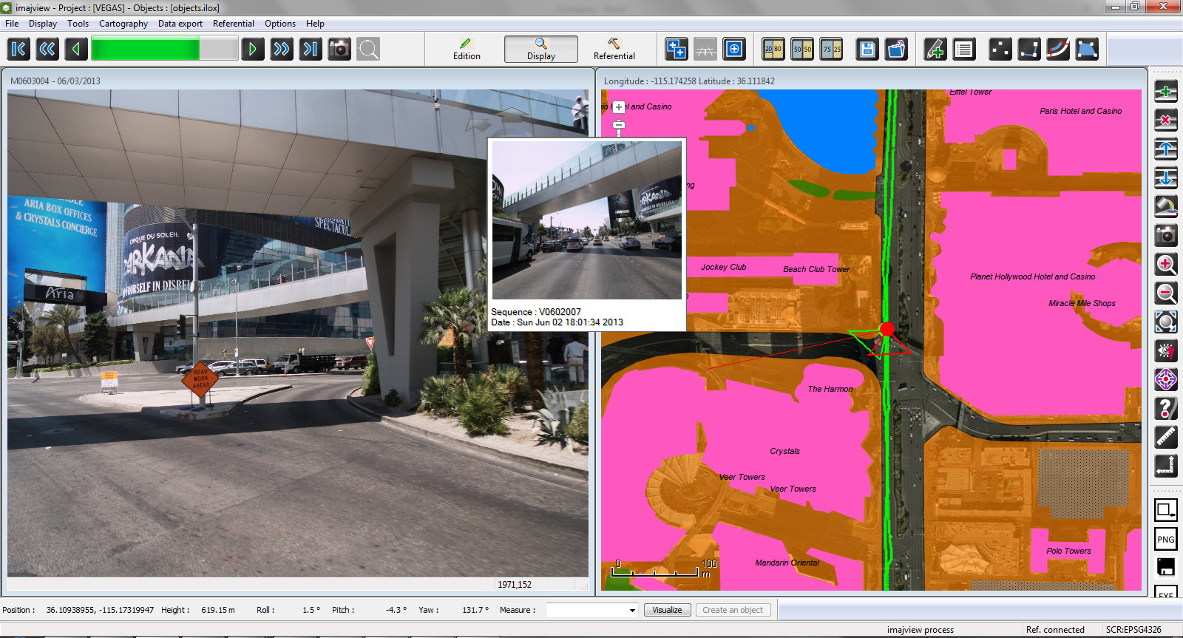Select the polygon drawing tool icon
Screen dimensions: 1183x638
click(x=1087, y=50)
